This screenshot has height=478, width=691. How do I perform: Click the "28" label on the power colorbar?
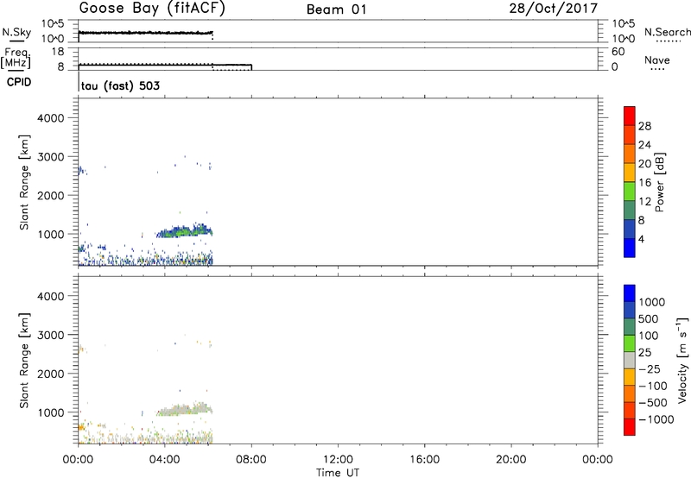click(x=644, y=126)
